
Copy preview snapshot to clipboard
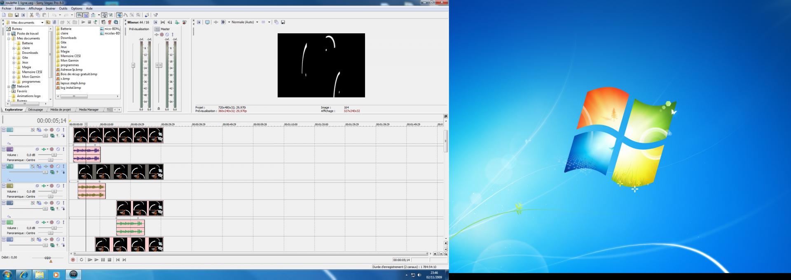point(276,22)
